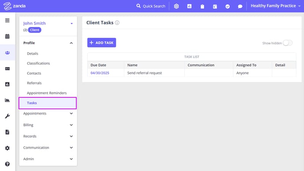The image size is (304, 171).
Task: Toggle the hamburger menu in sidebar
Action: point(8,20)
